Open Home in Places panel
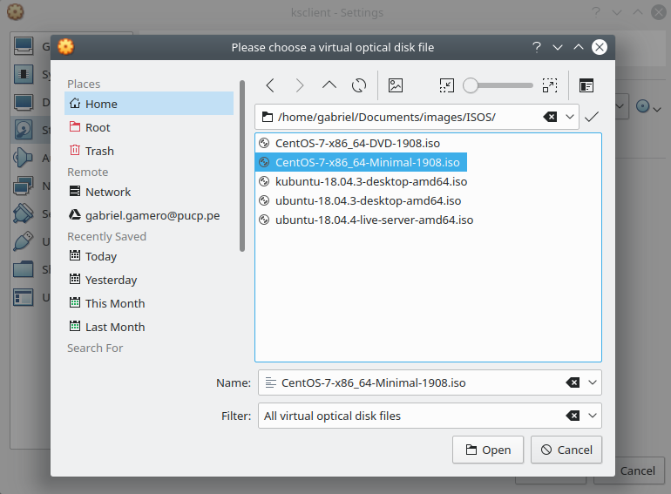The image size is (671, 494). 149,104
